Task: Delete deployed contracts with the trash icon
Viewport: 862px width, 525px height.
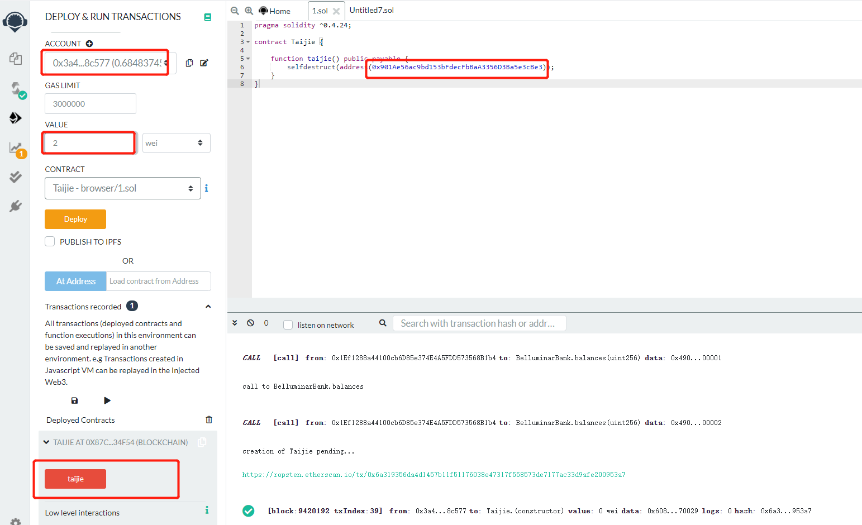Action: pos(209,419)
